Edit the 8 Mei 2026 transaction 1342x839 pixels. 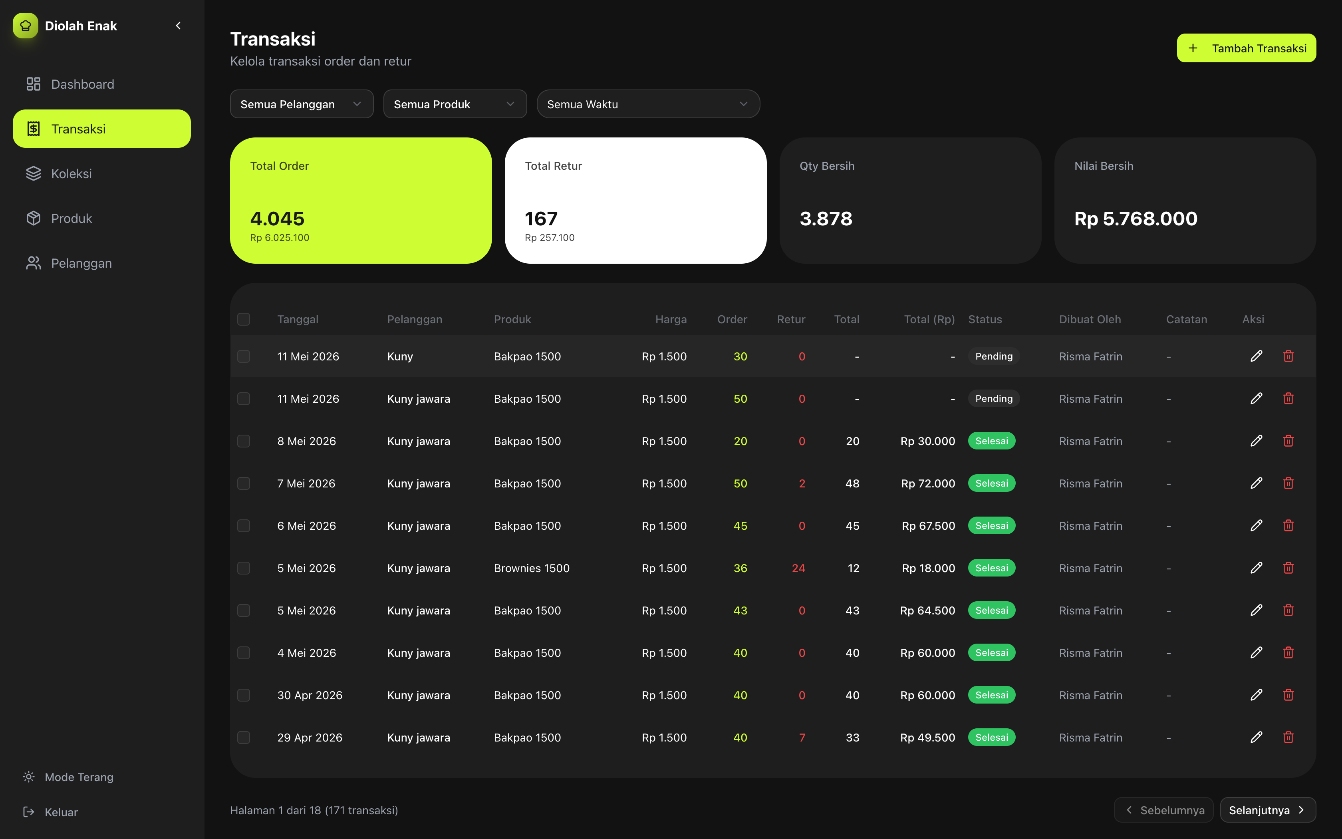pyautogui.click(x=1256, y=441)
